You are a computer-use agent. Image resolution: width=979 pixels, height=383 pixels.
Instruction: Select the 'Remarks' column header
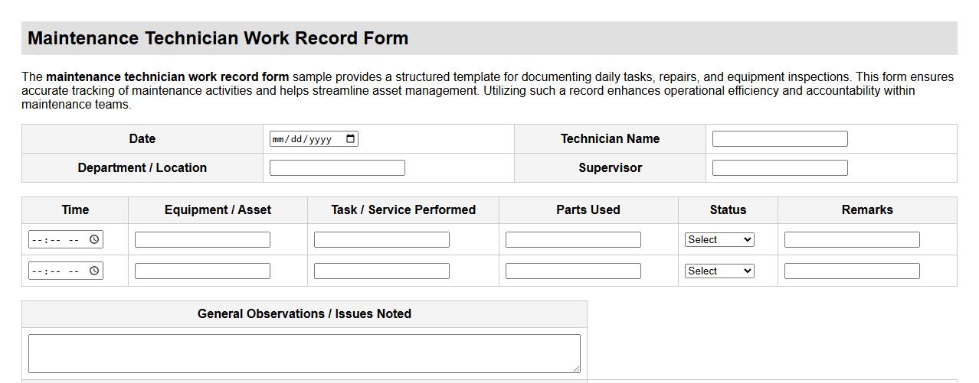[x=867, y=209]
